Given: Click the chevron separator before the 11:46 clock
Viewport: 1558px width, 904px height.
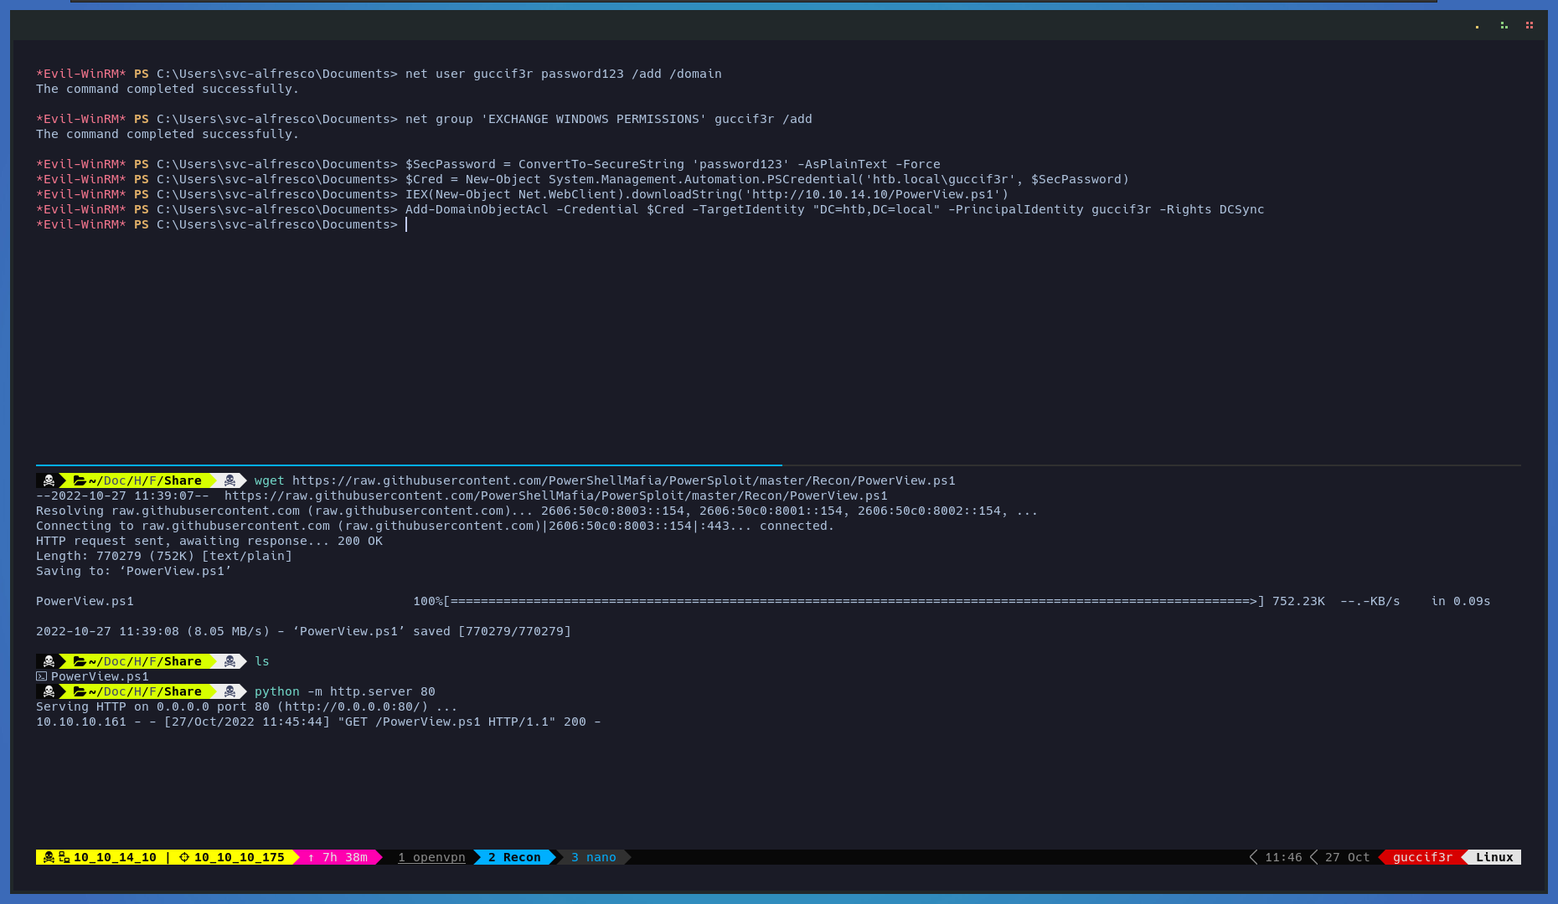Looking at the screenshot, I should pos(1253,857).
